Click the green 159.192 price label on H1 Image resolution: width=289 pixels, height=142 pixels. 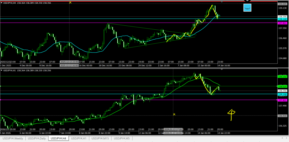click(x=283, y=77)
